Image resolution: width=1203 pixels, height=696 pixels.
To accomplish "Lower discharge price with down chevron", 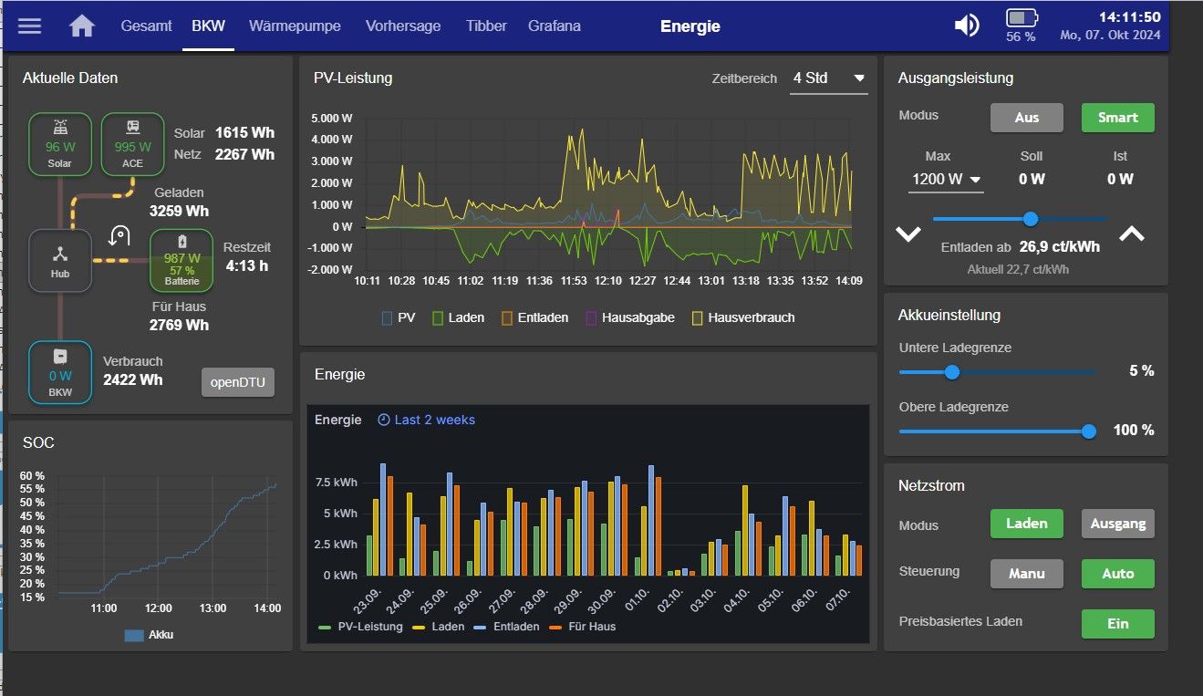I will (x=908, y=234).
